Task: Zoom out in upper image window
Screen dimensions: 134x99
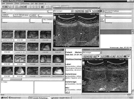Action: click(x=76, y=11)
